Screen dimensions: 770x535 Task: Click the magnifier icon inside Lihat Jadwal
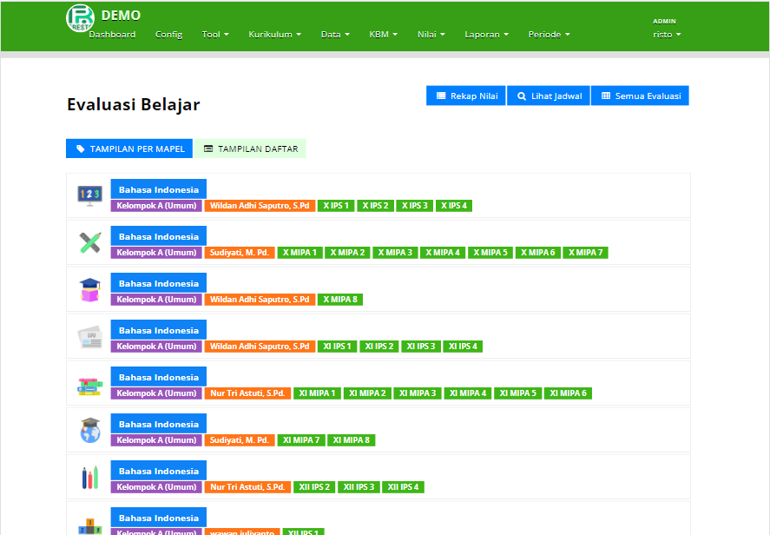tap(521, 96)
